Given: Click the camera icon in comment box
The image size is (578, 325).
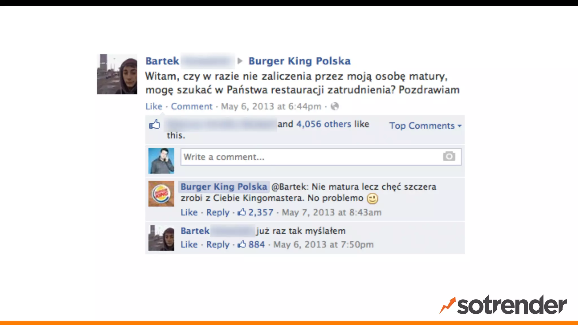Looking at the screenshot, I should 449,156.
